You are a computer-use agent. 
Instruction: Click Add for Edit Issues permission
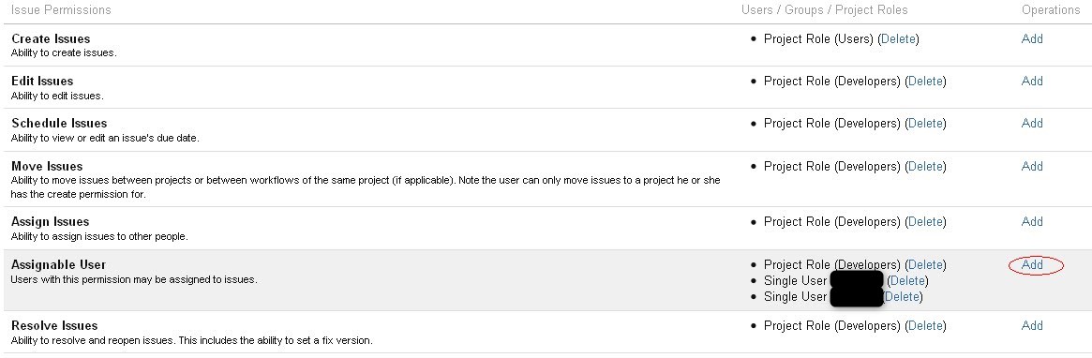1032,81
